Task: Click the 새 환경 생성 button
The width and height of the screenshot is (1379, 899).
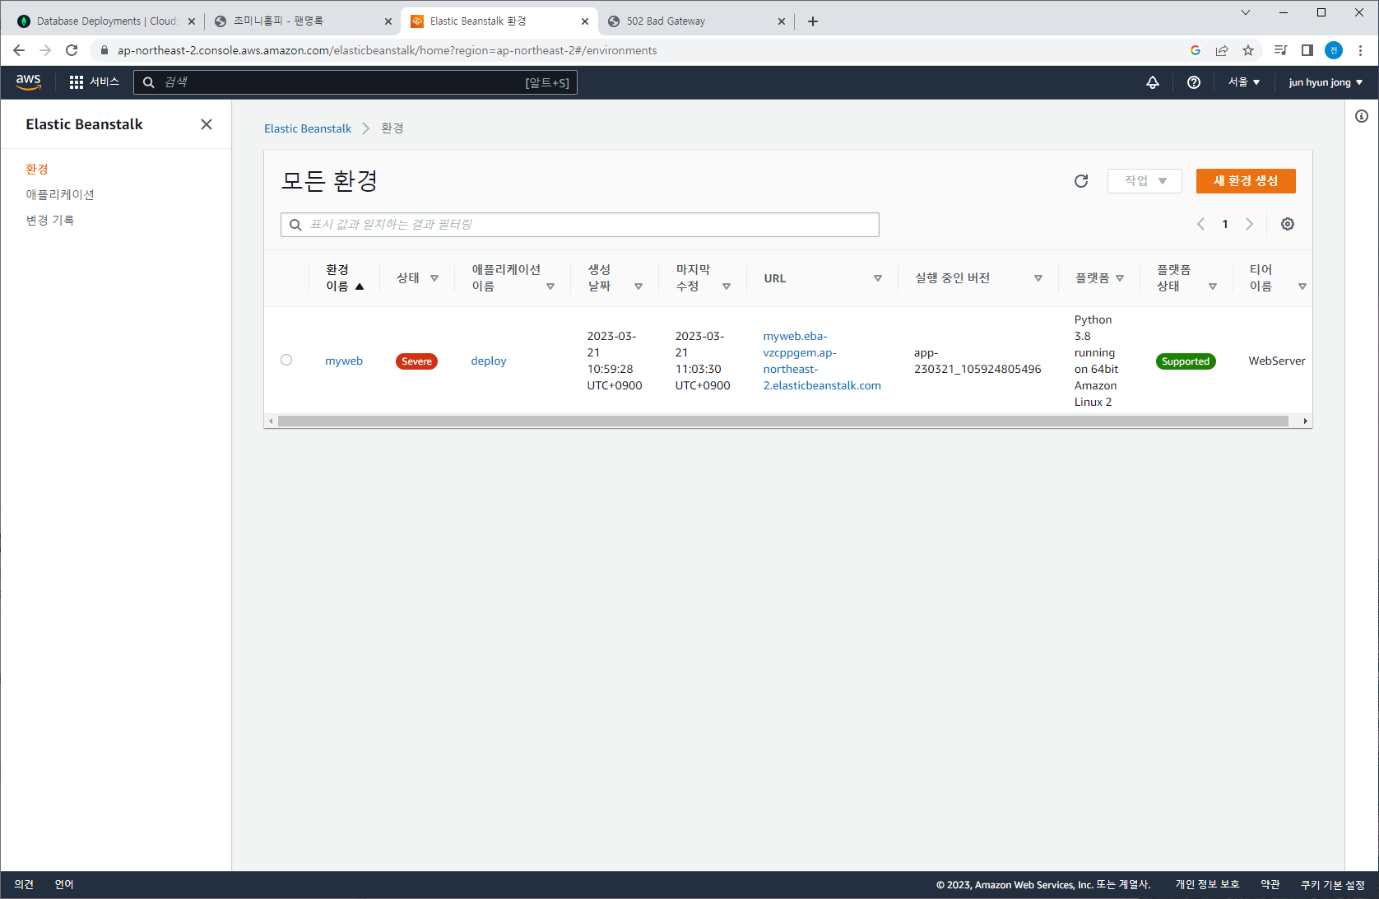Action: 1246,181
